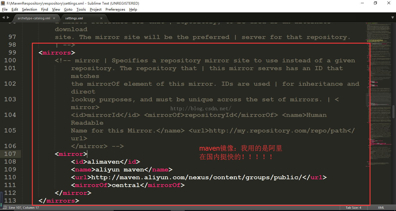Click the vertical scrollbar thumb
The width and height of the screenshot is (396, 211).
[x=394, y=111]
